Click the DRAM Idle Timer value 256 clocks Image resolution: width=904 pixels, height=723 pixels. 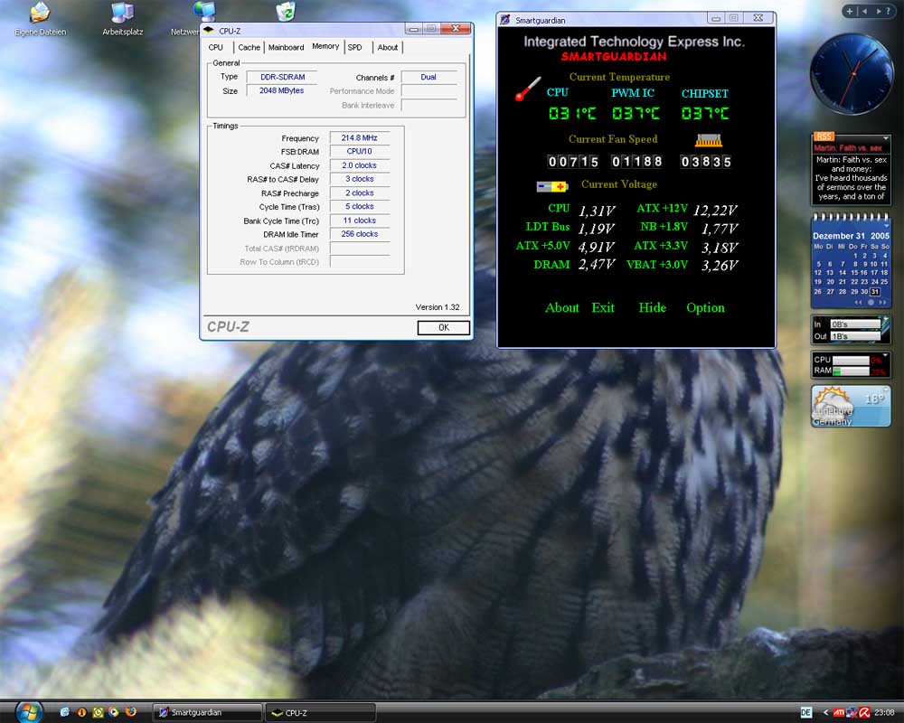(x=359, y=234)
